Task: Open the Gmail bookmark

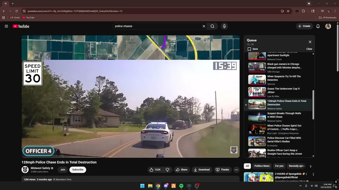Action: (15, 18)
